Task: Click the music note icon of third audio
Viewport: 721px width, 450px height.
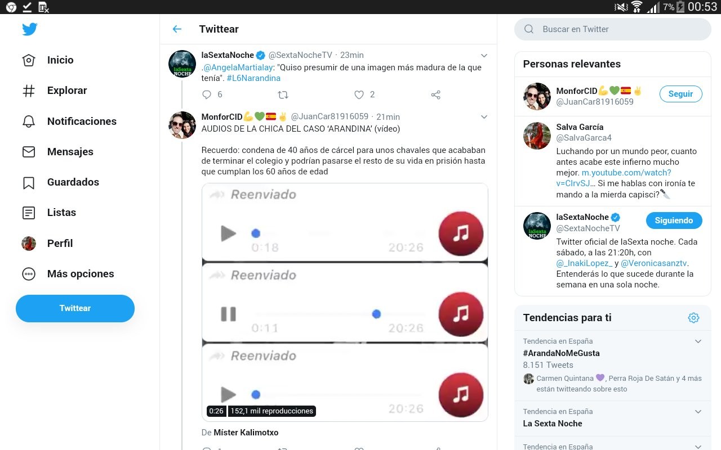Action: (x=461, y=394)
